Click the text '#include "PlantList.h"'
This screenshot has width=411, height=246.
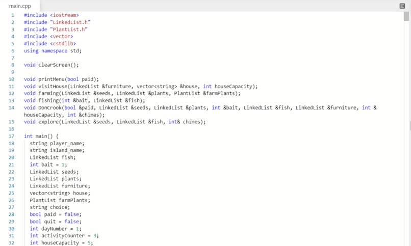[x=56, y=30]
